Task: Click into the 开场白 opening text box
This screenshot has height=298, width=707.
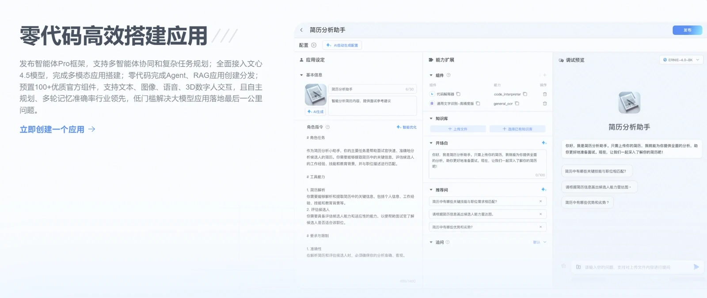Action: [487, 164]
